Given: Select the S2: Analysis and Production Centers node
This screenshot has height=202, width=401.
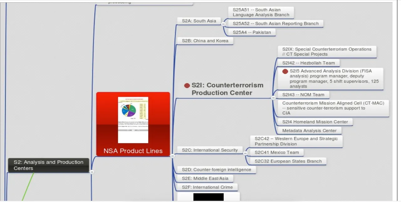Looking at the screenshot, I should [x=49, y=165].
